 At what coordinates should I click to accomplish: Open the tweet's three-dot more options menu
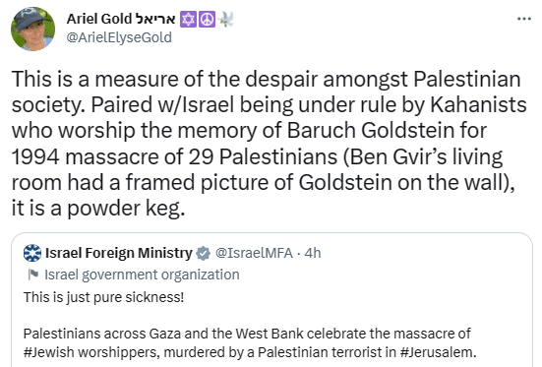tap(524, 19)
